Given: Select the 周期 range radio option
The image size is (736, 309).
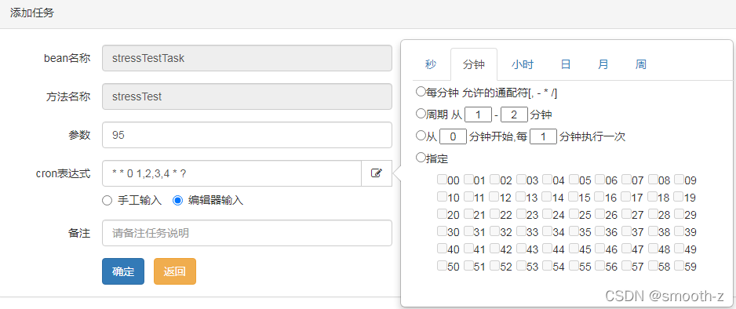Looking at the screenshot, I should (421, 114).
